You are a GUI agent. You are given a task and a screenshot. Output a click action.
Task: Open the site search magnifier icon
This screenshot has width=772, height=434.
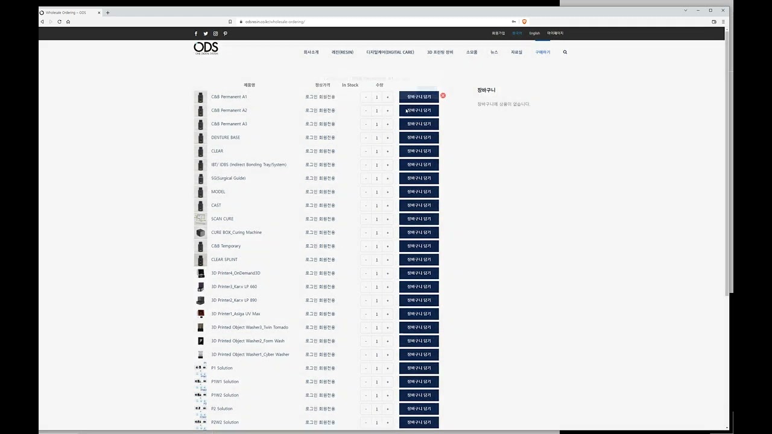565,52
